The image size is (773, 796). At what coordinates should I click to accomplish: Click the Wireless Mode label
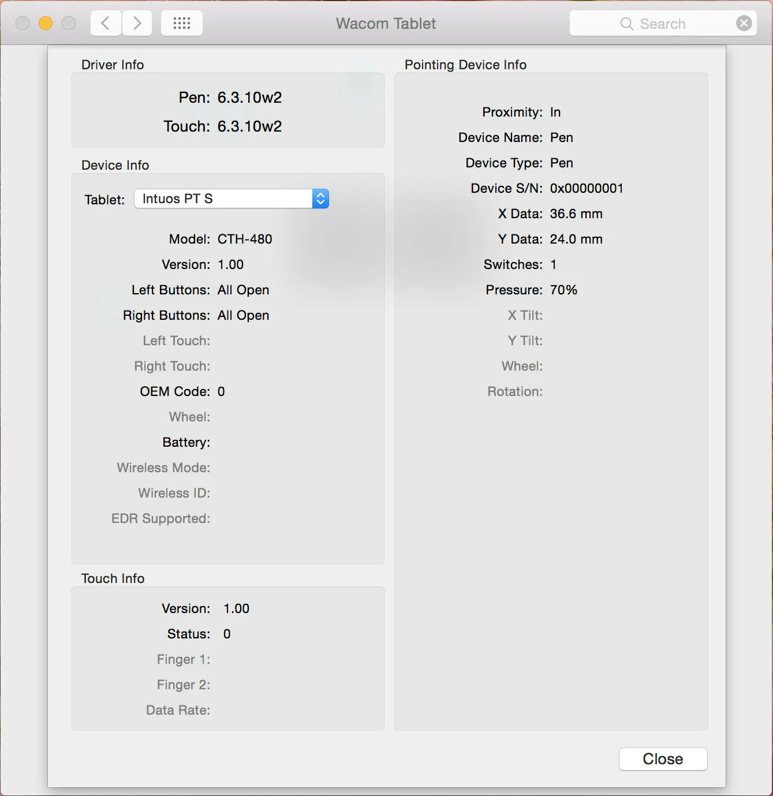pyautogui.click(x=163, y=468)
